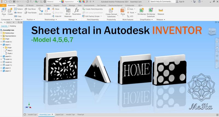Image resolution: width=219 pixels, height=117 pixels.
Task: Click the ViewCube in the viewport
Action: point(212,31)
